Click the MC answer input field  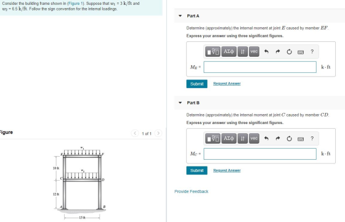click(260, 154)
